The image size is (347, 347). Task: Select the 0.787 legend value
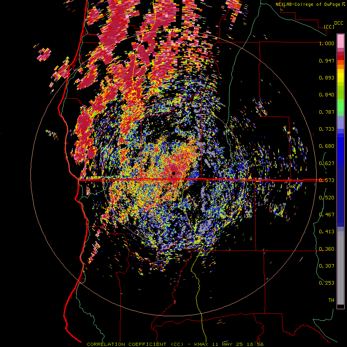pos(327,112)
